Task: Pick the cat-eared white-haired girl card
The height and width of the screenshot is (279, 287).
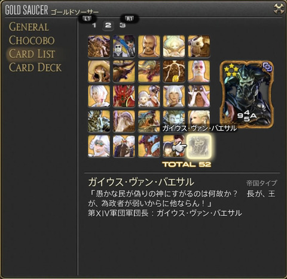Action: click(174, 96)
